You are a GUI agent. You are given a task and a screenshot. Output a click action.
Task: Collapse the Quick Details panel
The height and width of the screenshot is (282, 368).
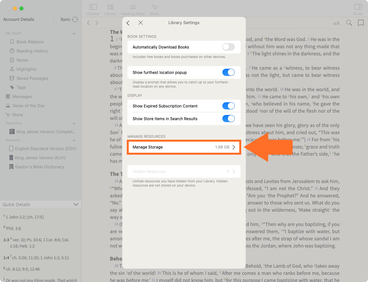pyautogui.click(x=76, y=204)
